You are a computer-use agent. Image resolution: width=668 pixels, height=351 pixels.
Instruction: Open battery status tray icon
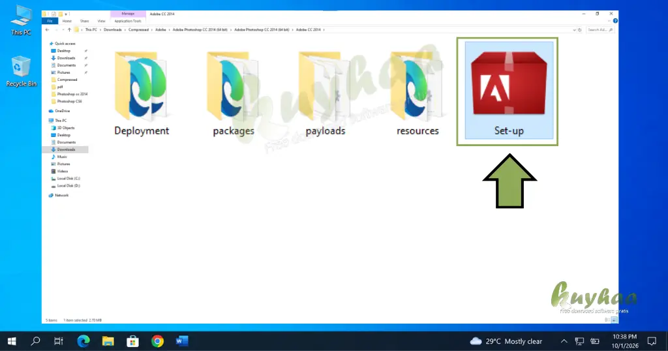click(x=595, y=341)
